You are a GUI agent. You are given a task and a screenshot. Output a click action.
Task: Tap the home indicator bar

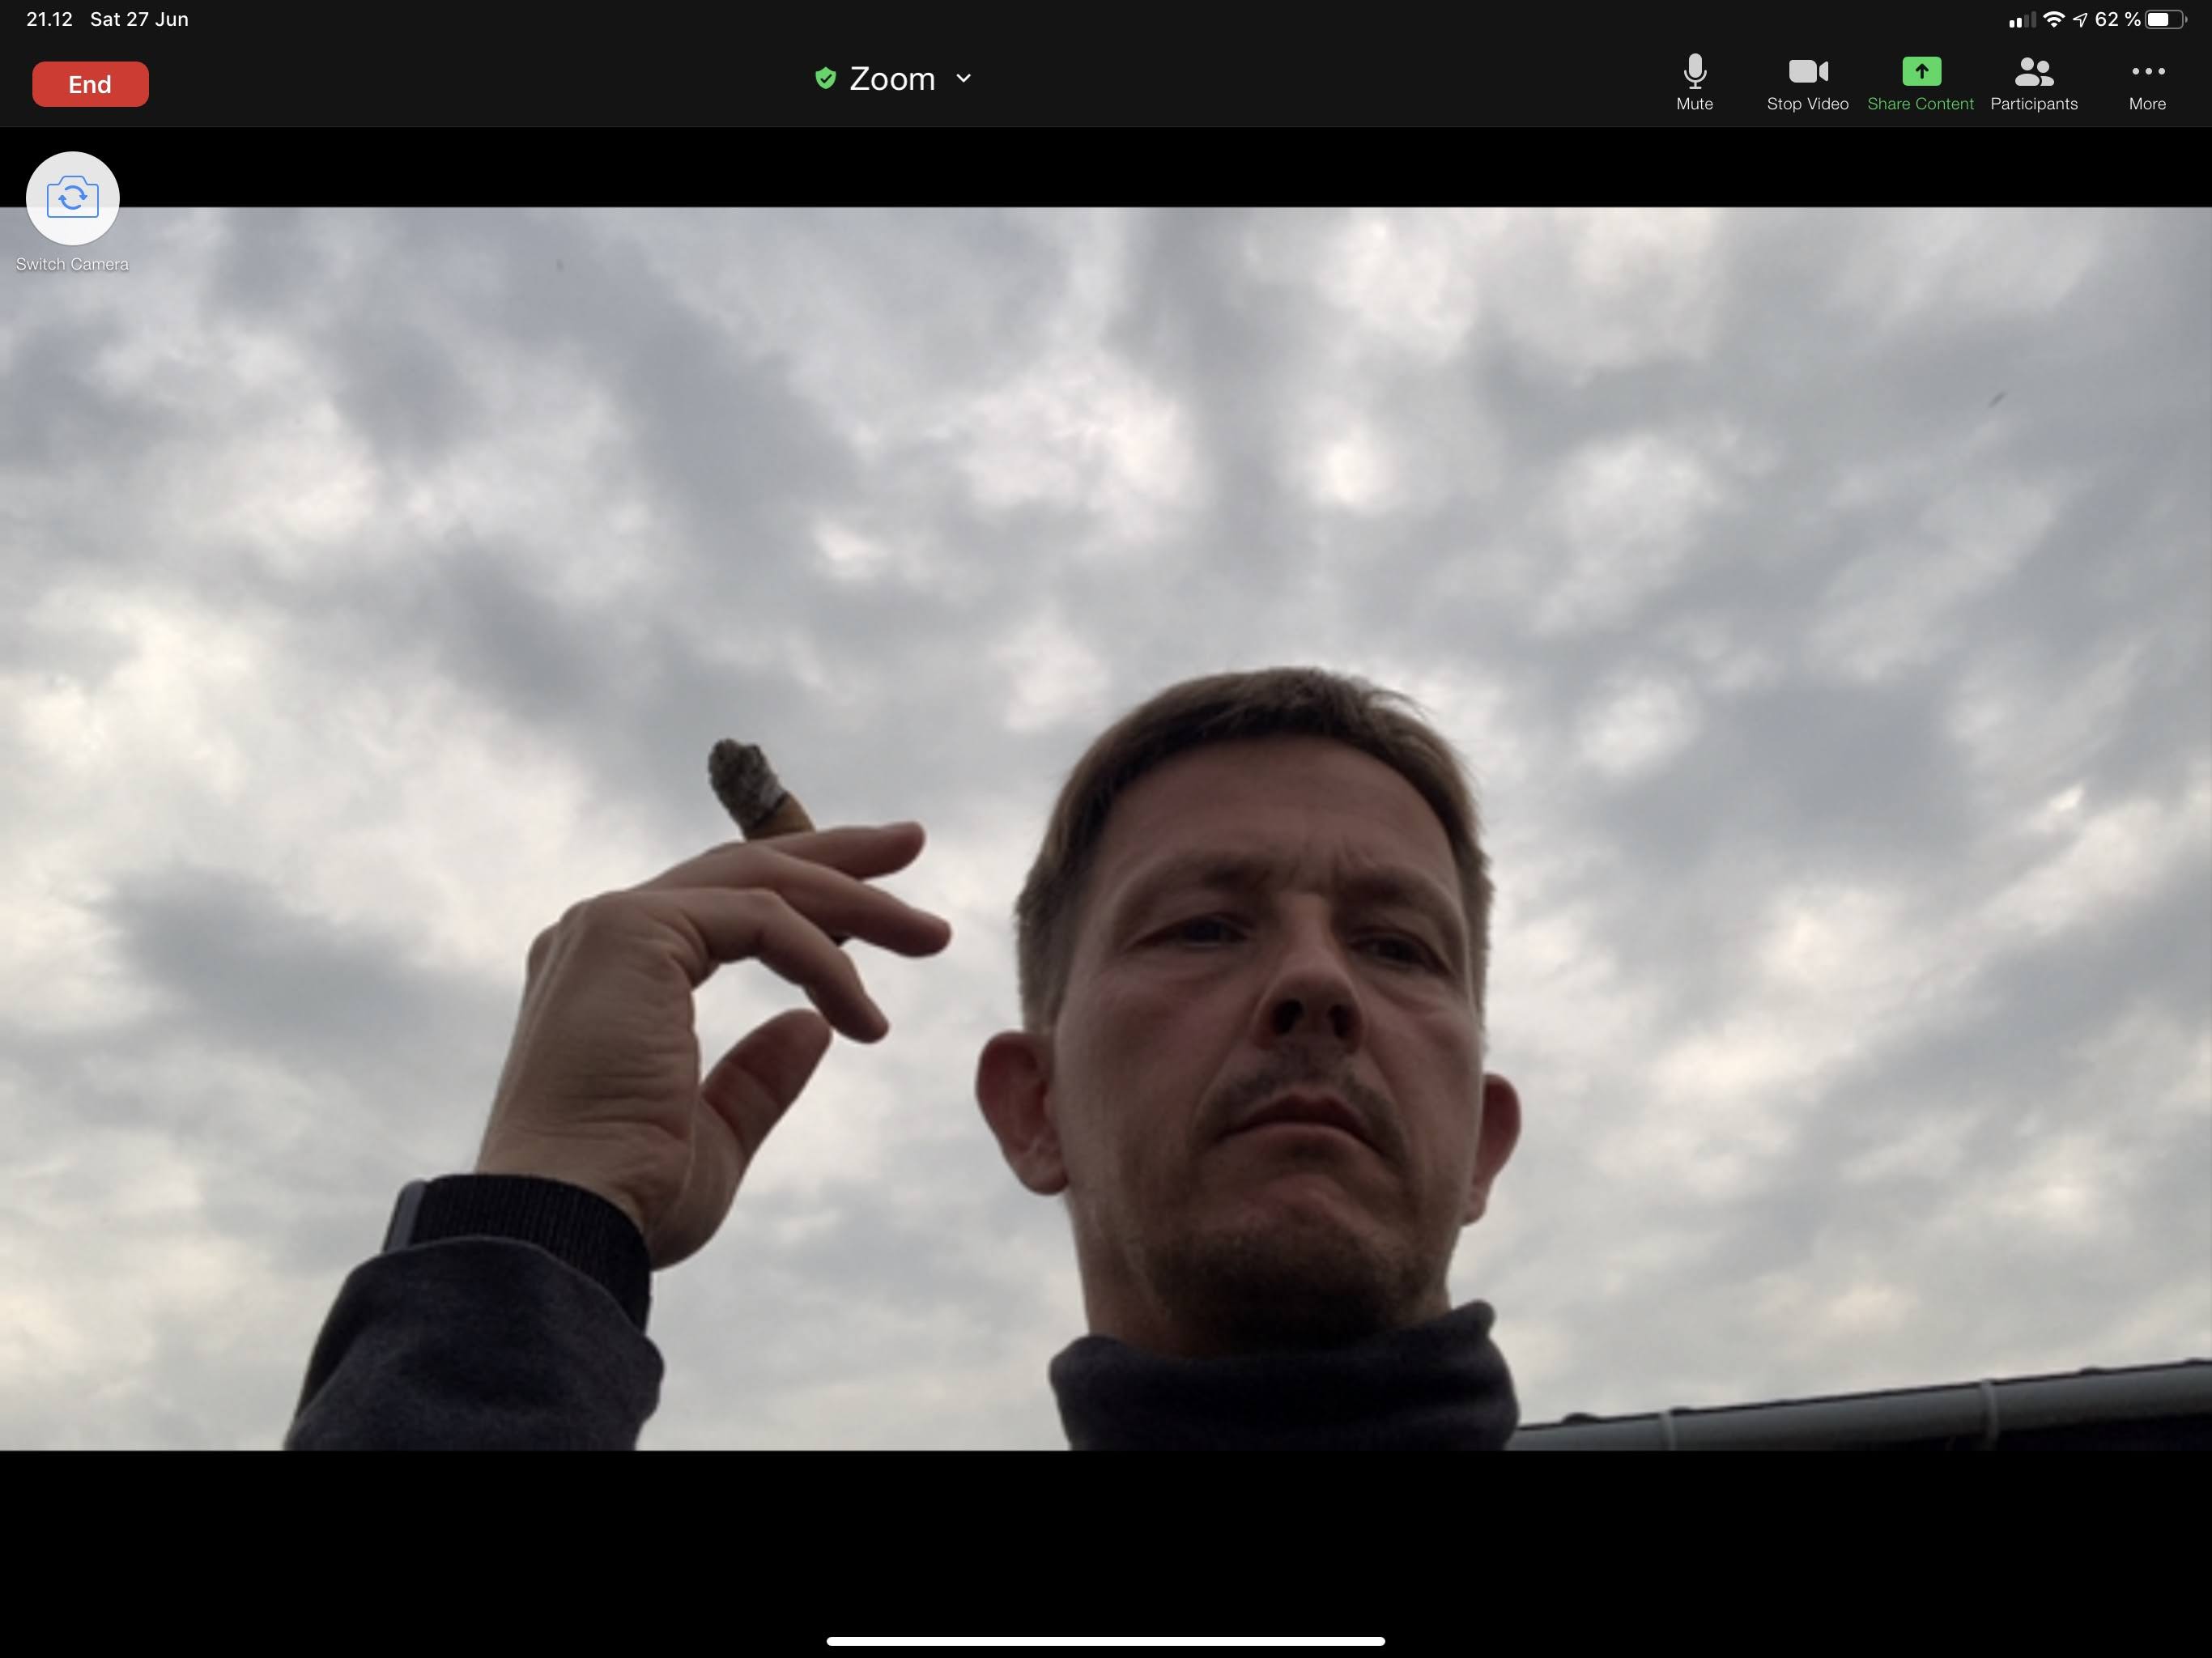1105,1641
